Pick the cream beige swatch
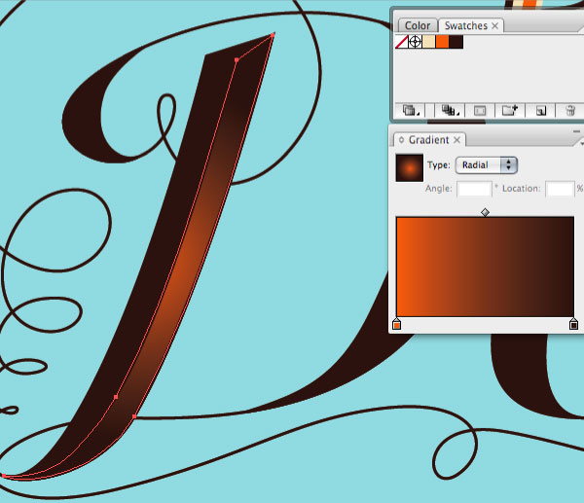This screenshot has height=503, width=584. [428, 42]
